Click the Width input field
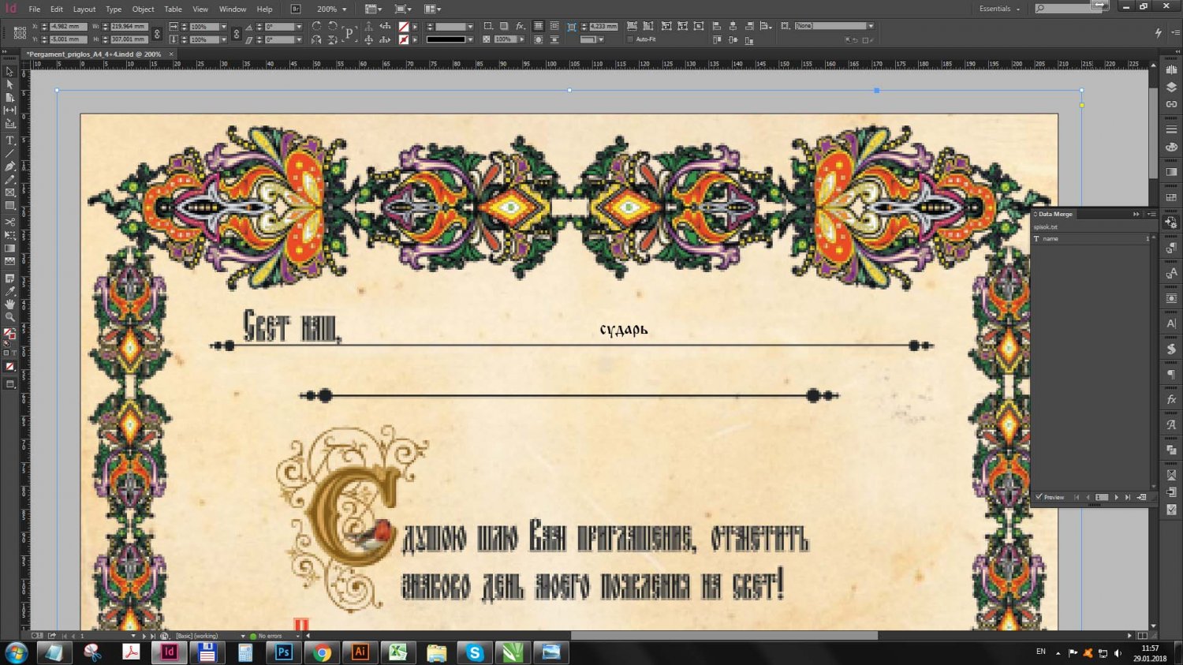The image size is (1183, 665). 128,27
